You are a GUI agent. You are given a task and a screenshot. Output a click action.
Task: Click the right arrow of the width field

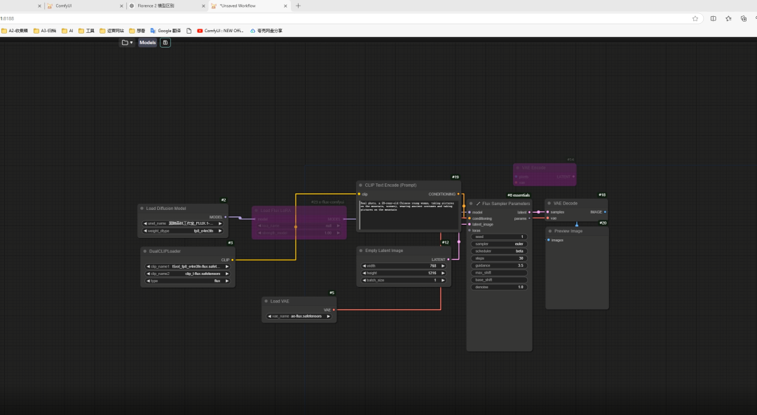444,266
